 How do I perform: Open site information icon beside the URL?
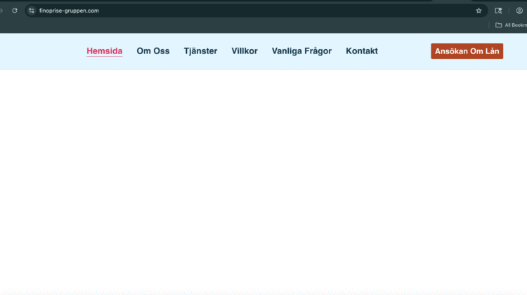pyautogui.click(x=31, y=11)
